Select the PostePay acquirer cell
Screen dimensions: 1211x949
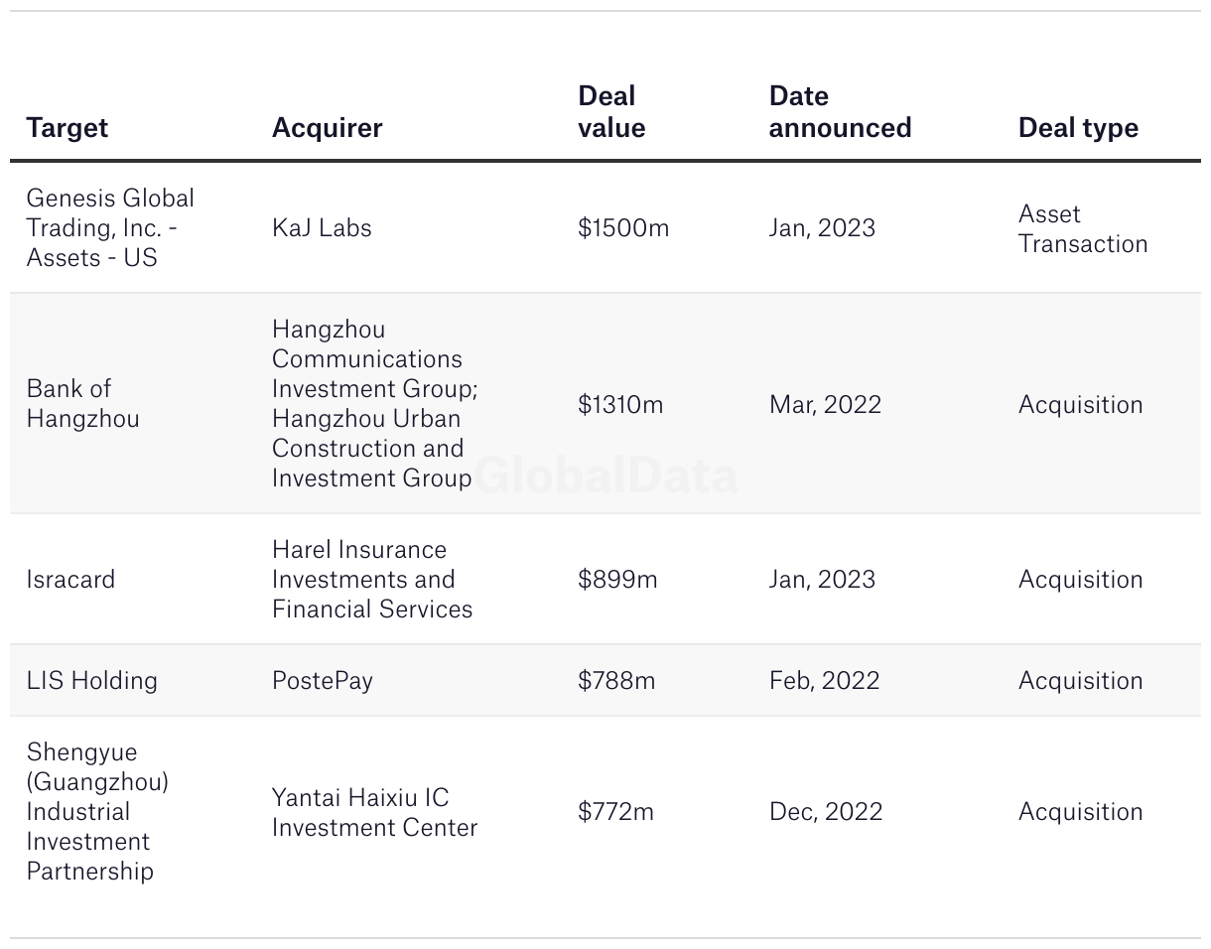tap(323, 680)
